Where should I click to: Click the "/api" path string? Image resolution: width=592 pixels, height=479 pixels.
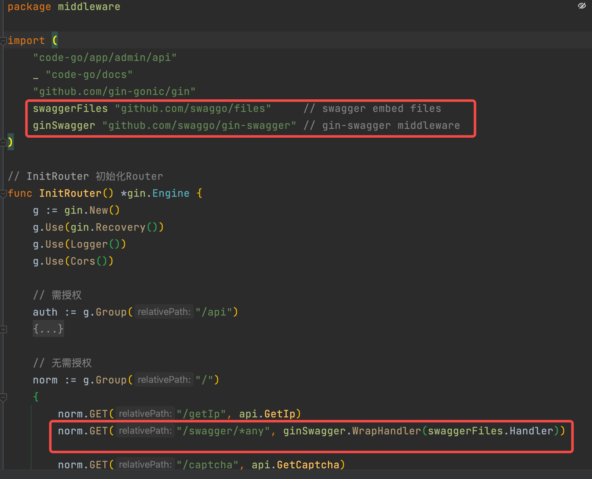pos(214,312)
